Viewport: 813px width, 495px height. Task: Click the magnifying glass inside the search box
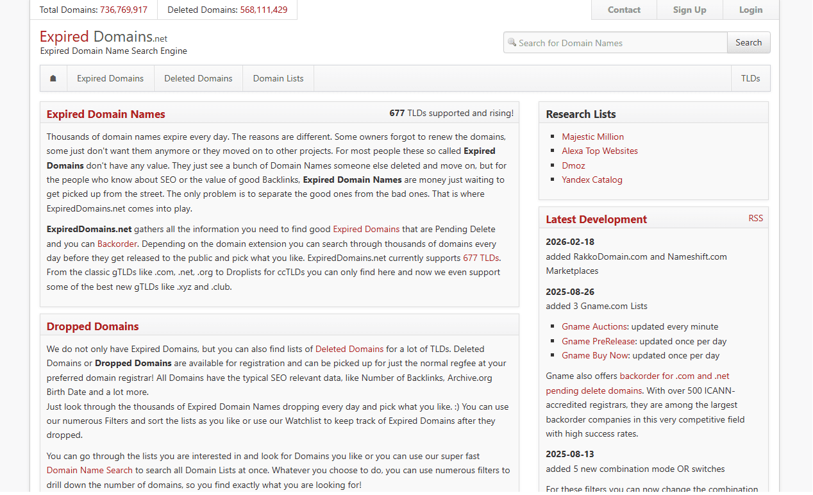[x=512, y=42]
